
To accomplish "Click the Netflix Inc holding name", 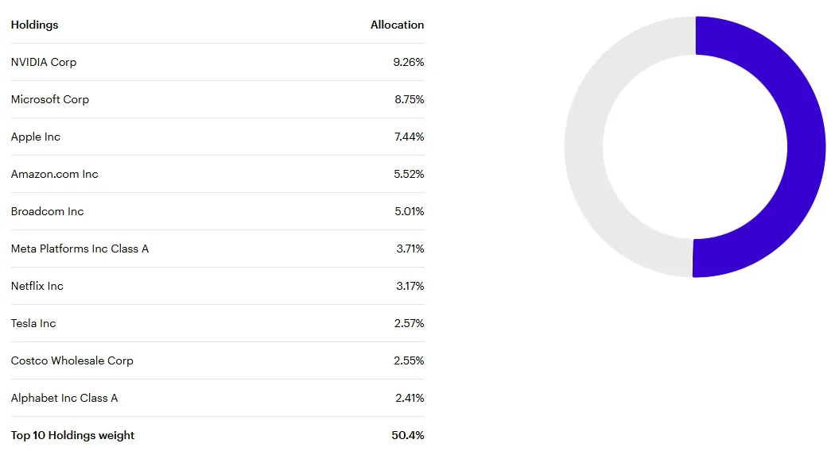I will (x=37, y=286).
